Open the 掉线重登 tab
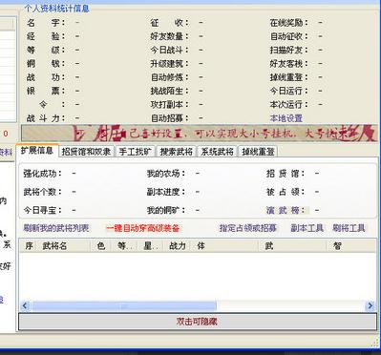This screenshot has width=381, height=355. tap(258, 152)
